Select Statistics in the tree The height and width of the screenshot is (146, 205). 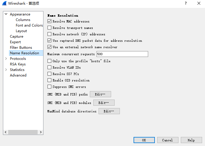click(x=17, y=70)
